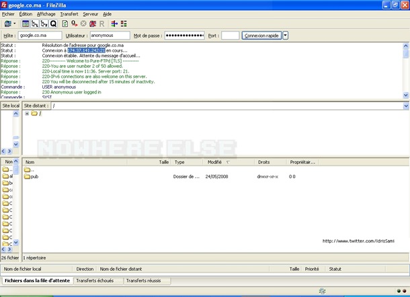Open the Site Manager icon

7,24
